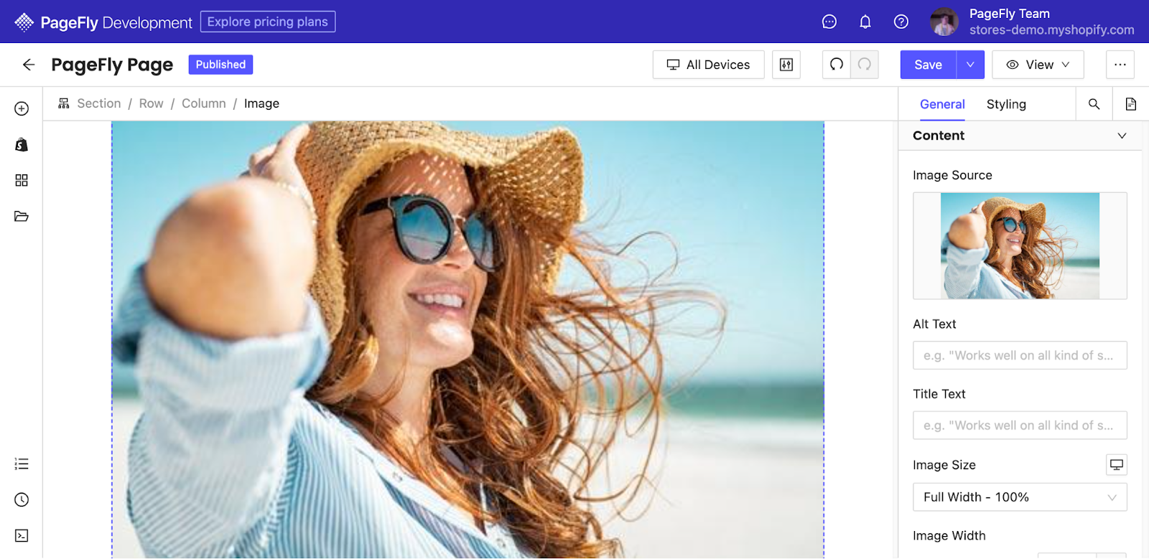Image resolution: width=1149 pixels, height=559 pixels.
Task: Open the Shopify elements bag icon
Action: (22, 144)
